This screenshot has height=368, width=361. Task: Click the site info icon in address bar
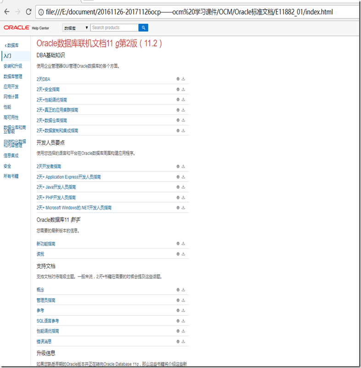(x=41, y=12)
